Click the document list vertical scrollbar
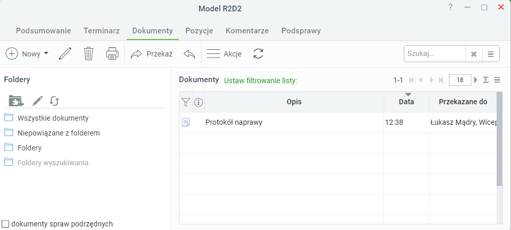Screen dimensions: 511x230 tap(500, 139)
